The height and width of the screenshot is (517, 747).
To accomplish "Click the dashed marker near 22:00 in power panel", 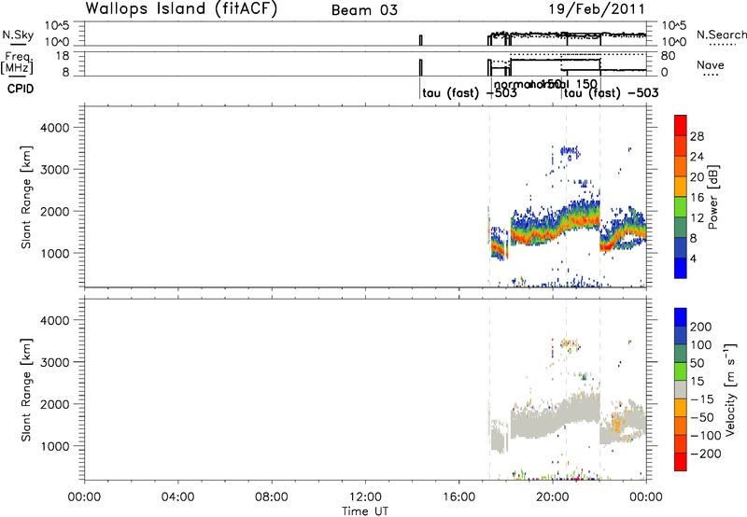I will [x=600, y=196].
